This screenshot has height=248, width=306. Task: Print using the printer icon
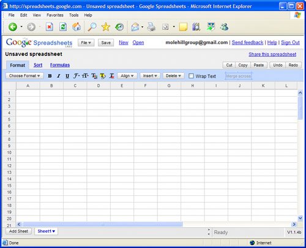click(x=151, y=27)
